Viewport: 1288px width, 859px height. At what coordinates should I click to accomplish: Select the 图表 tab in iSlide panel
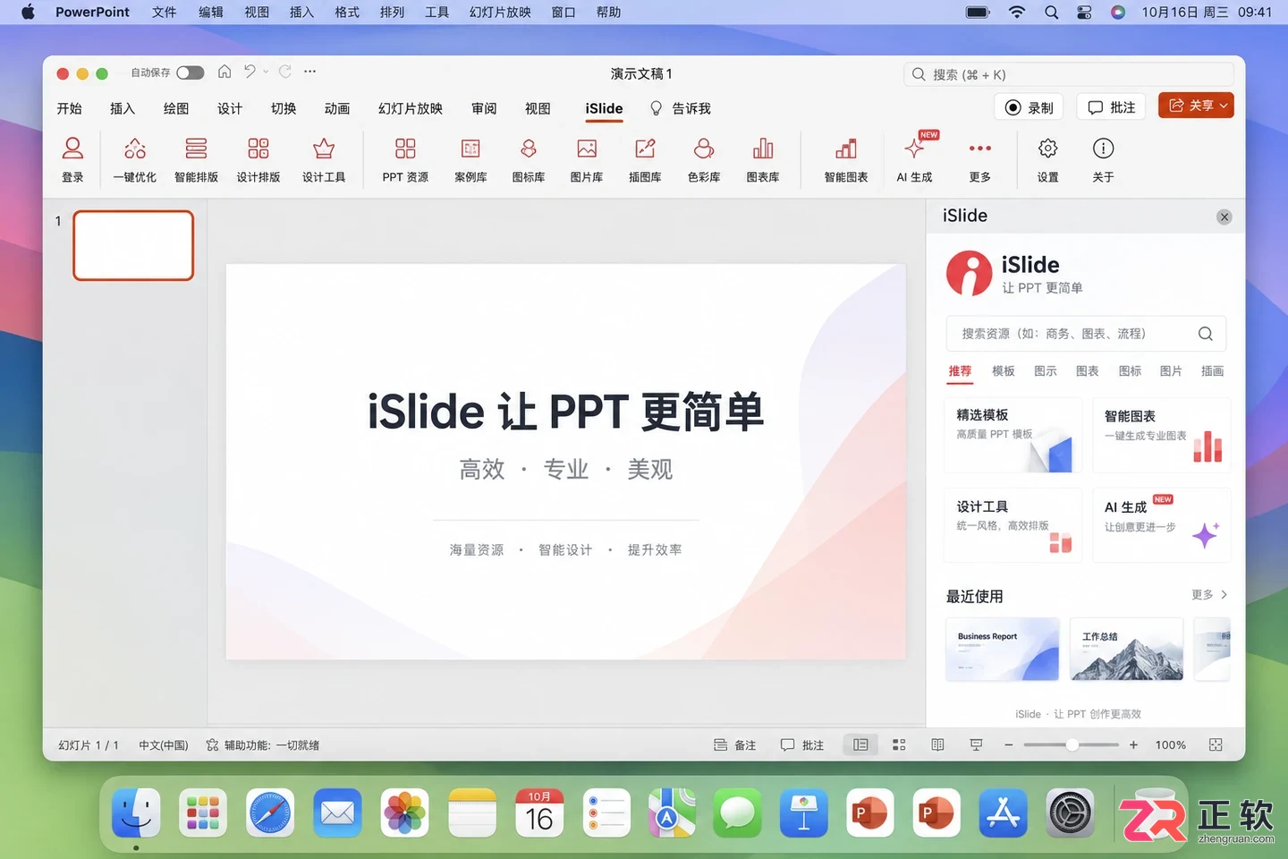[1087, 371]
